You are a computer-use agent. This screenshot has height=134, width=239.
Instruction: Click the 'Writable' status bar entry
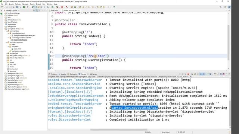(x=148, y=132)
